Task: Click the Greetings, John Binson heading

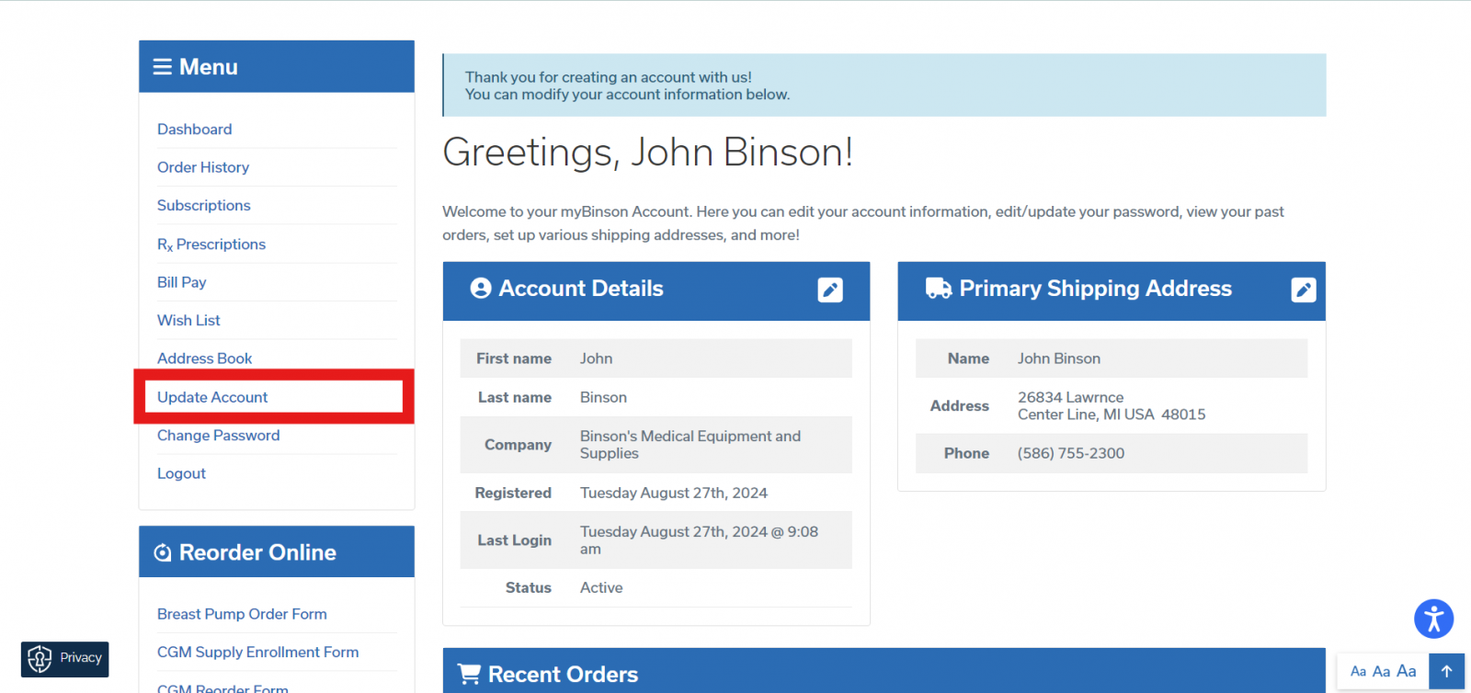Action: click(648, 153)
